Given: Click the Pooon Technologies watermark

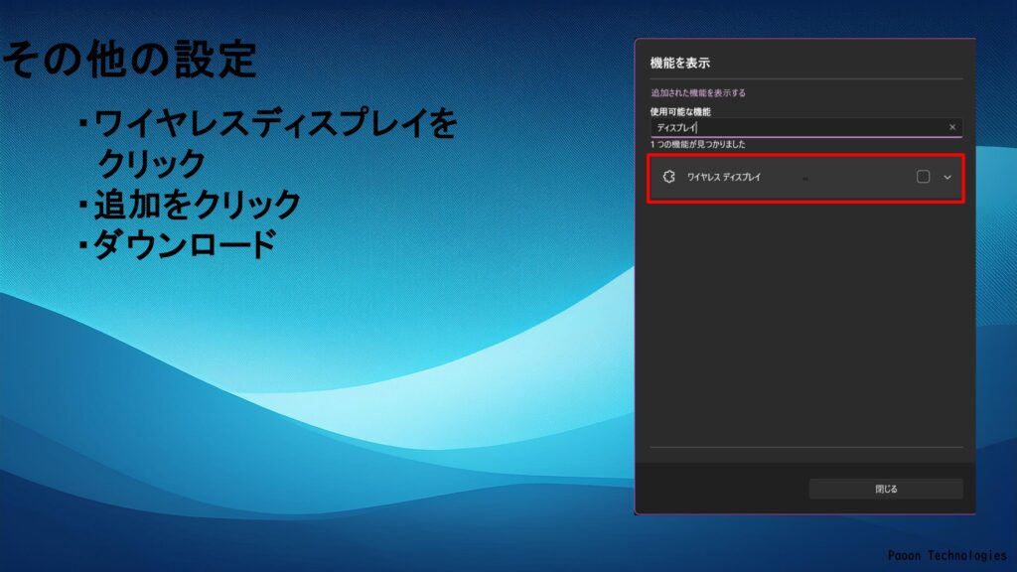Looking at the screenshot, I should point(946,556).
